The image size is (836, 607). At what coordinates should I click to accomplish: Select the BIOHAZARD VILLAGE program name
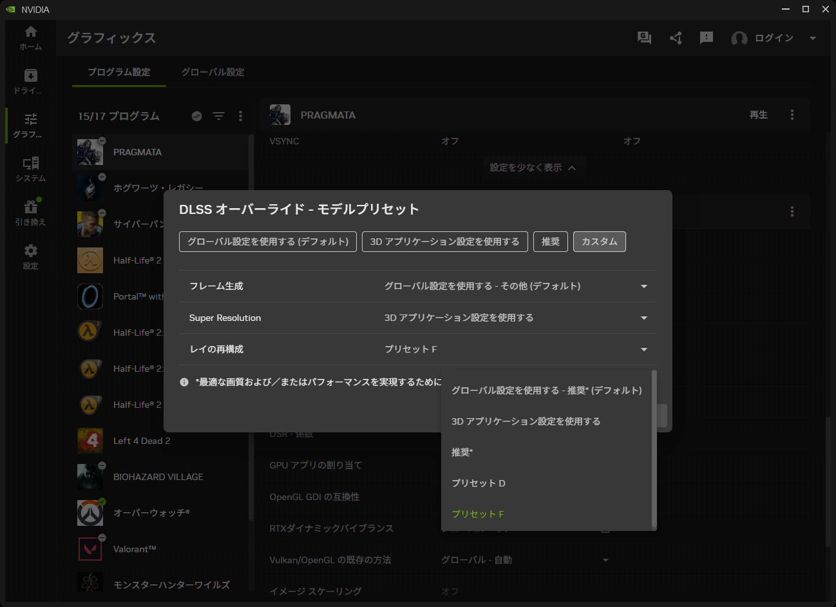[x=158, y=477]
